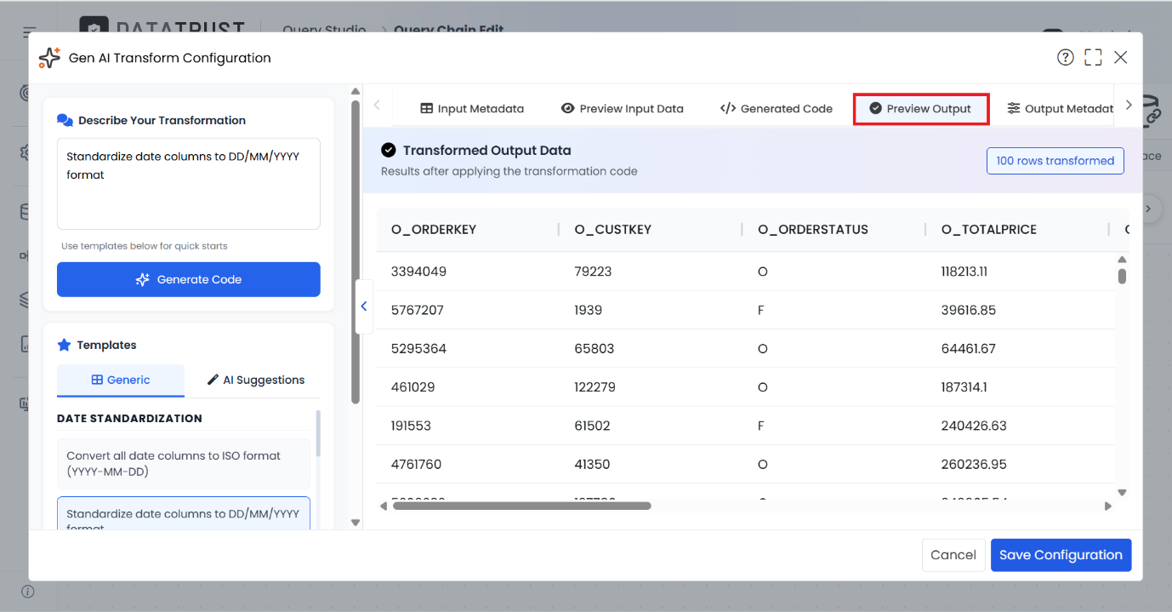Select order key cell 4761760
Screen dimensions: 1172x612
click(417, 465)
